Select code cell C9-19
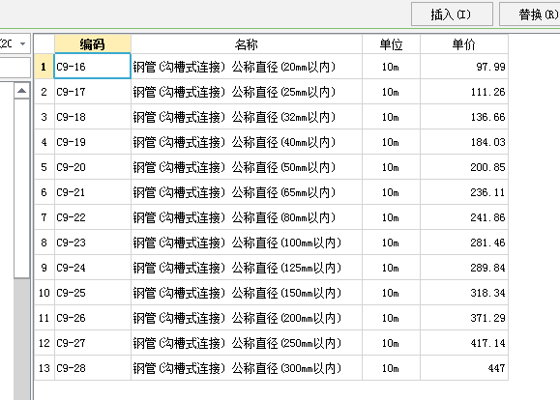 tap(93, 142)
